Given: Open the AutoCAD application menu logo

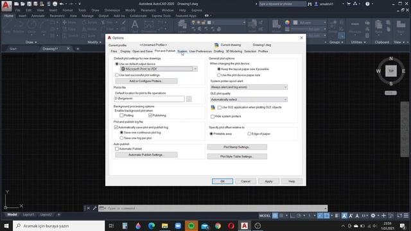Looking at the screenshot, I should pyautogui.click(x=6, y=6).
